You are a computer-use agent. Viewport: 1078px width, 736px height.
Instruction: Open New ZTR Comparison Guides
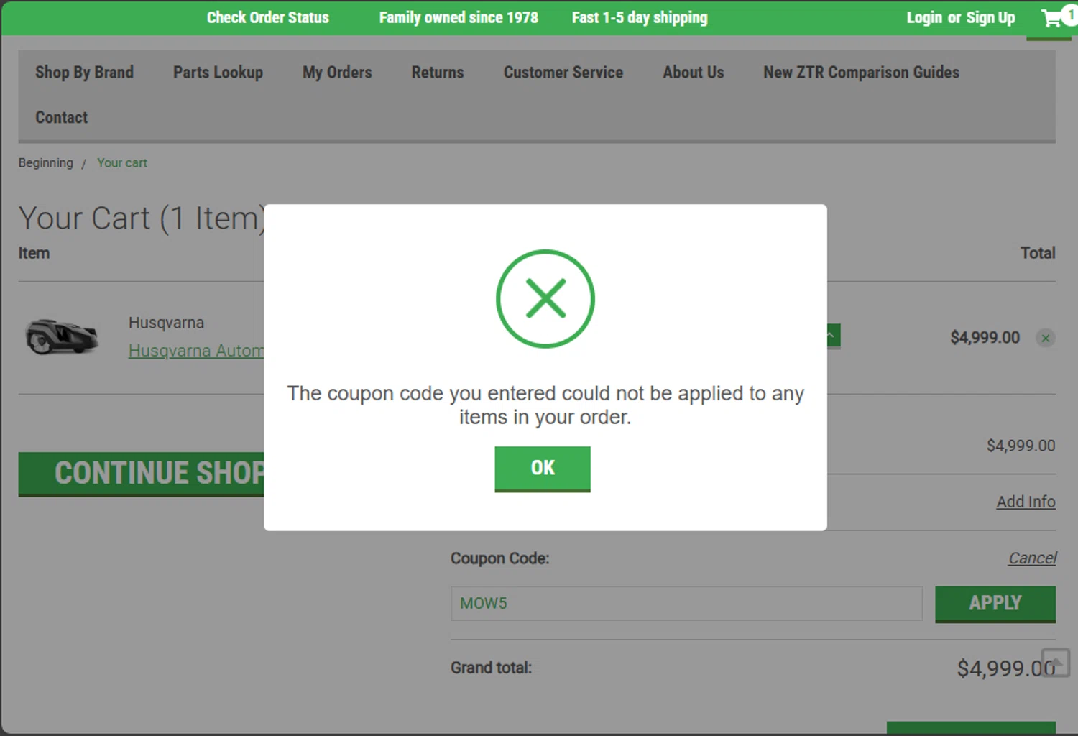coord(861,73)
